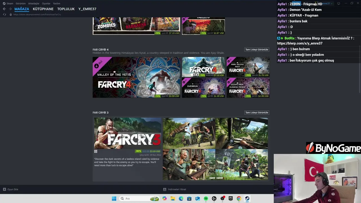Viewport: 361px width, 203px height.
Task: View full list for Far Cry 3
Action: (257, 112)
